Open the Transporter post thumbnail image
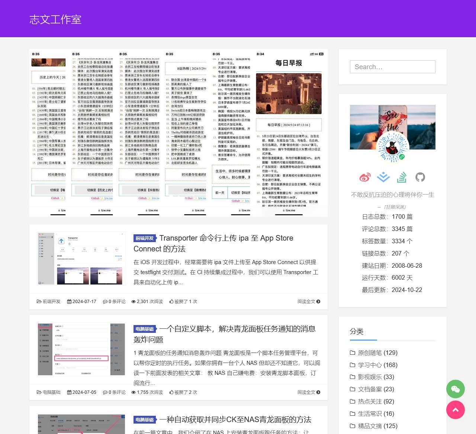 pos(81,258)
